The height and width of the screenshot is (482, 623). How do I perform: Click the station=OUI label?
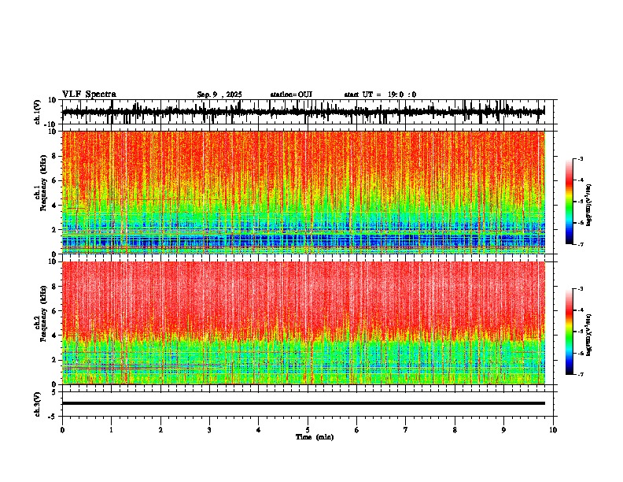(291, 95)
